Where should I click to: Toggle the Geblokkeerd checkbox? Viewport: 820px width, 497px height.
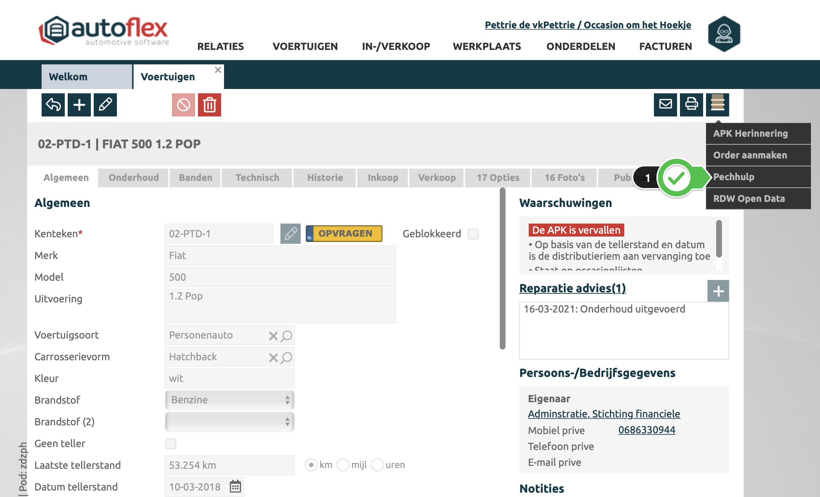473,234
